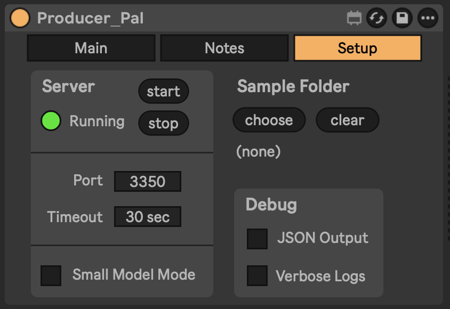450x309 pixels.
Task: Open the Notes tab
Action: click(224, 48)
